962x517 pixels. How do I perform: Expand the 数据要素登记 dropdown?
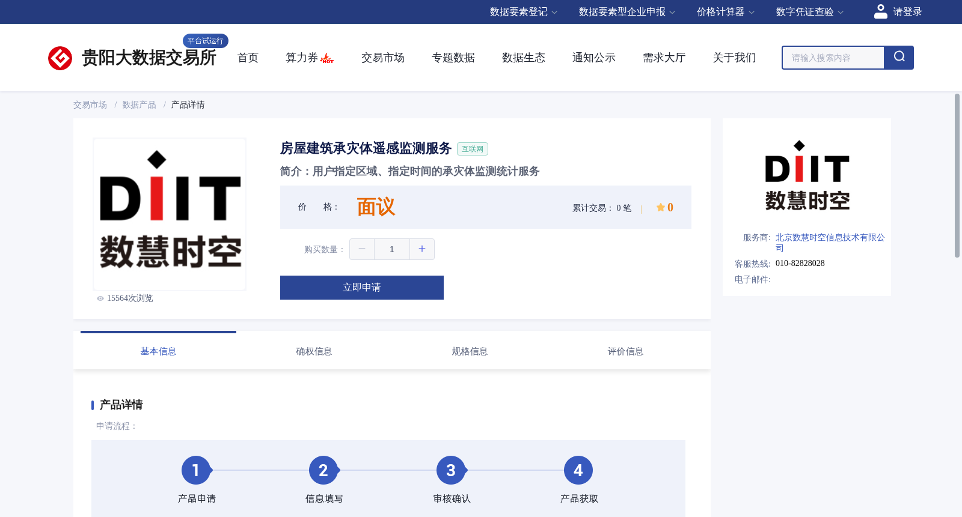pyautogui.click(x=524, y=12)
